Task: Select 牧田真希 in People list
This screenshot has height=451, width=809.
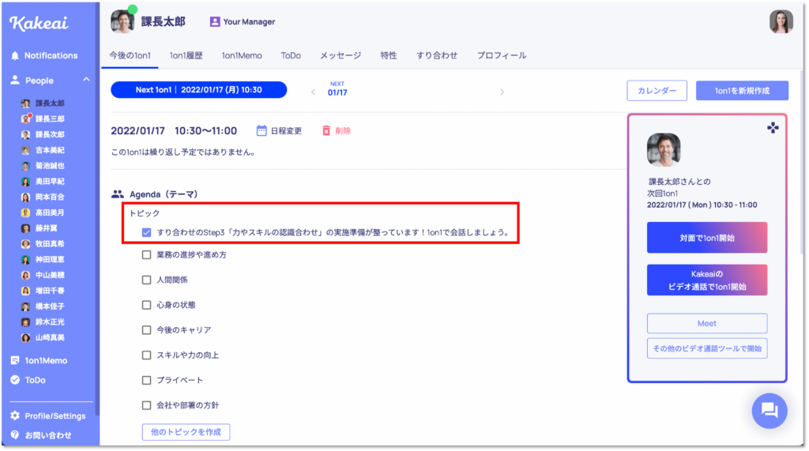Action: pos(50,243)
